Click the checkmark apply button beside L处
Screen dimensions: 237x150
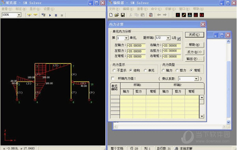coord(179,39)
